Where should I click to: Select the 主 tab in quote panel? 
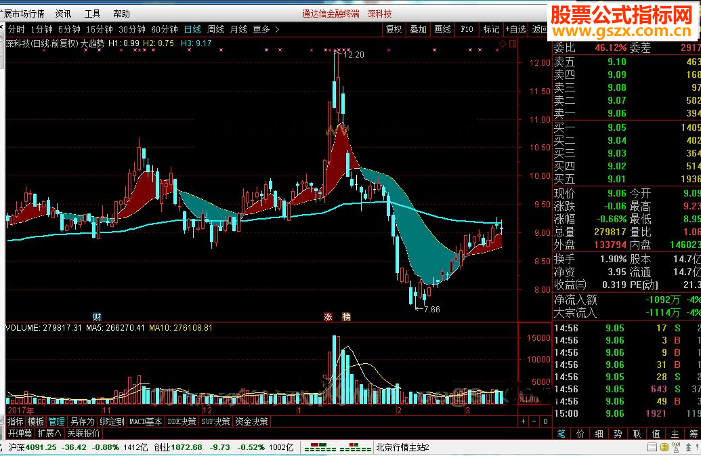tap(675, 433)
